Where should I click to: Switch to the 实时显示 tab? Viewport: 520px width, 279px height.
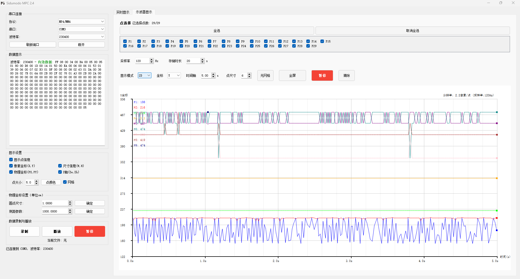coord(123,12)
